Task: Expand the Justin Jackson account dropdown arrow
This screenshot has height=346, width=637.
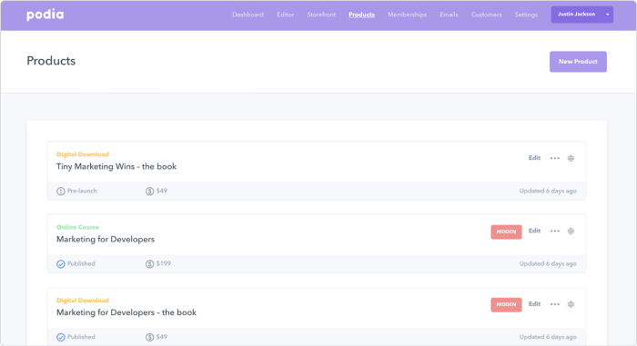Action: click(x=608, y=15)
